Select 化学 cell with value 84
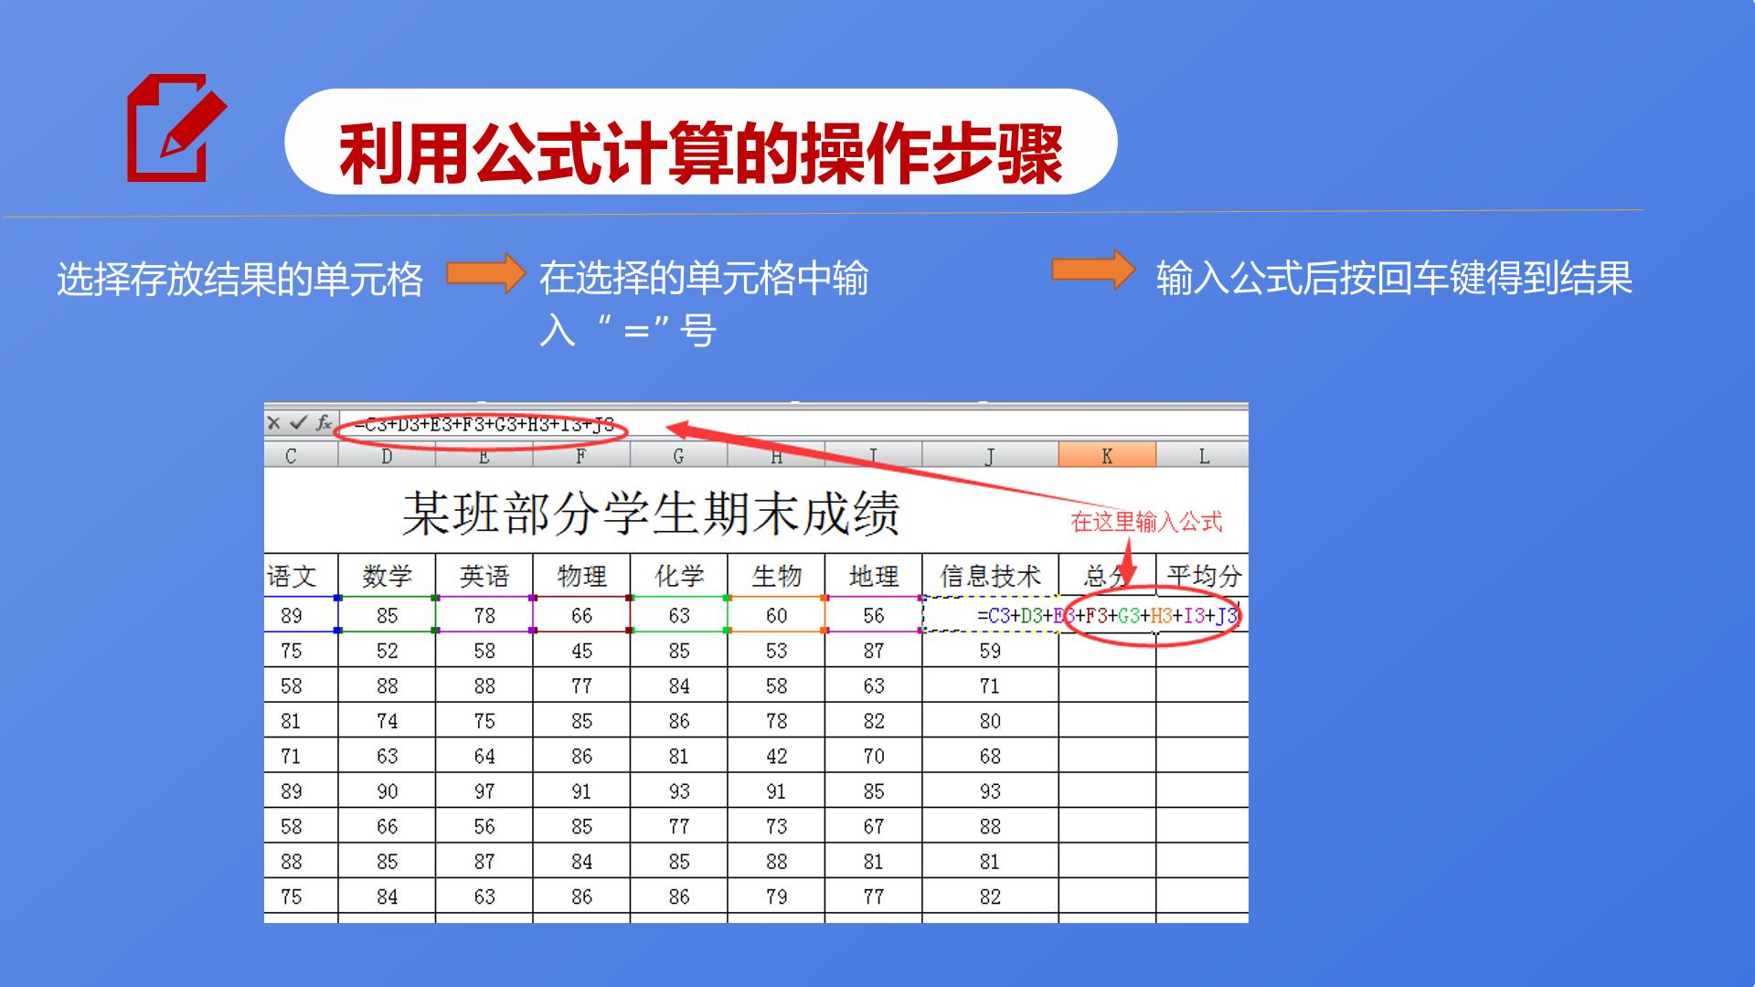1755x987 pixels. (678, 685)
